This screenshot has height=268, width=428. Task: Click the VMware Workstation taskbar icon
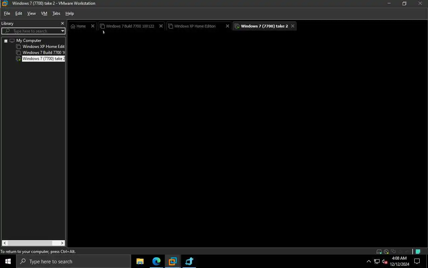(x=173, y=261)
